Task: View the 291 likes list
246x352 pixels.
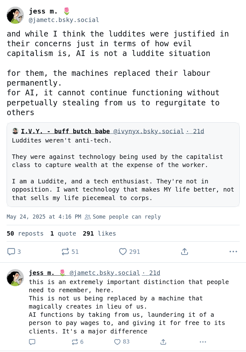Action: click(x=99, y=233)
